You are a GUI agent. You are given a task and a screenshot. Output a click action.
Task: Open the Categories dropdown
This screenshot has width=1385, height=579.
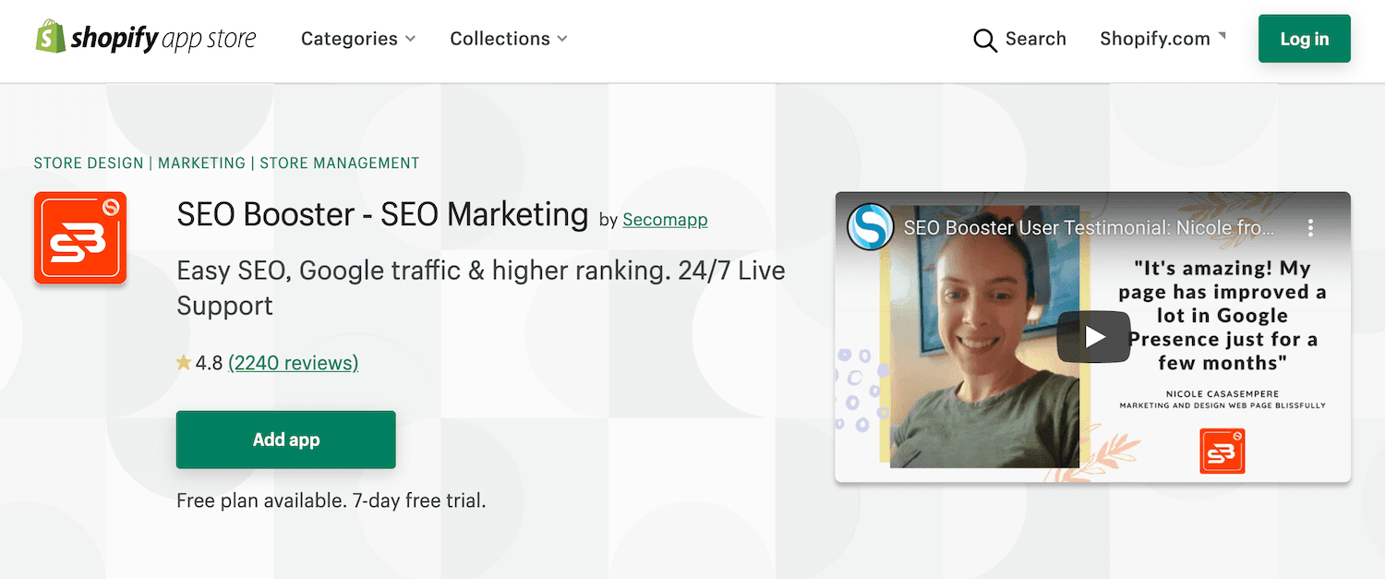point(358,39)
